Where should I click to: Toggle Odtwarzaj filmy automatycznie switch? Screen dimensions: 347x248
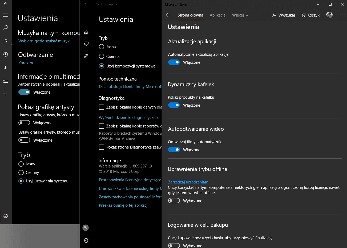[x=174, y=150]
